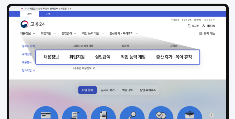Select the 실업·육아휴직 pill tab
This screenshot has height=119, width=235.
[148, 90]
